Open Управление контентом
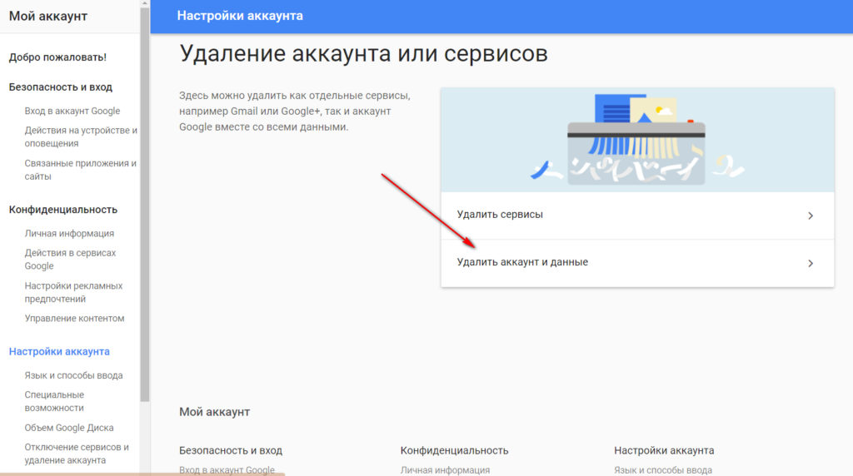The image size is (853, 476). coord(74,319)
